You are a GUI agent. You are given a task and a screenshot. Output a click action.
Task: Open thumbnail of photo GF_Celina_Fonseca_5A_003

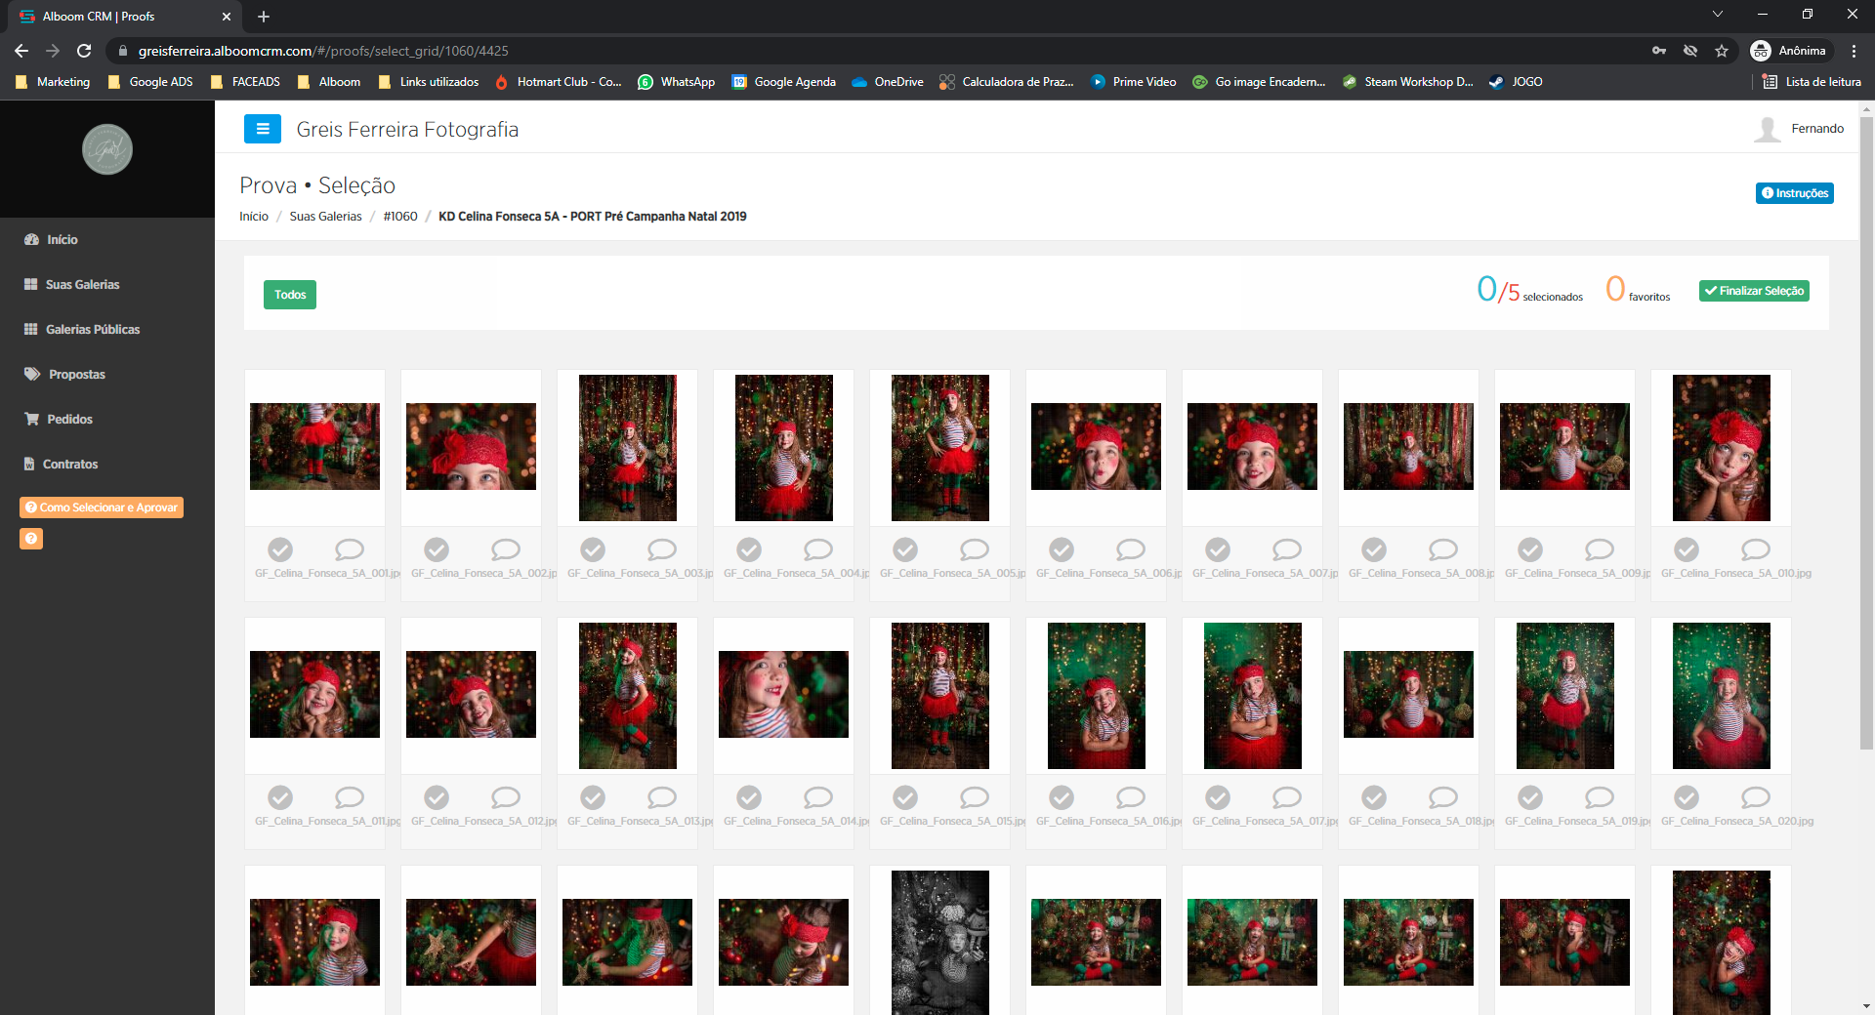(627, 447)
